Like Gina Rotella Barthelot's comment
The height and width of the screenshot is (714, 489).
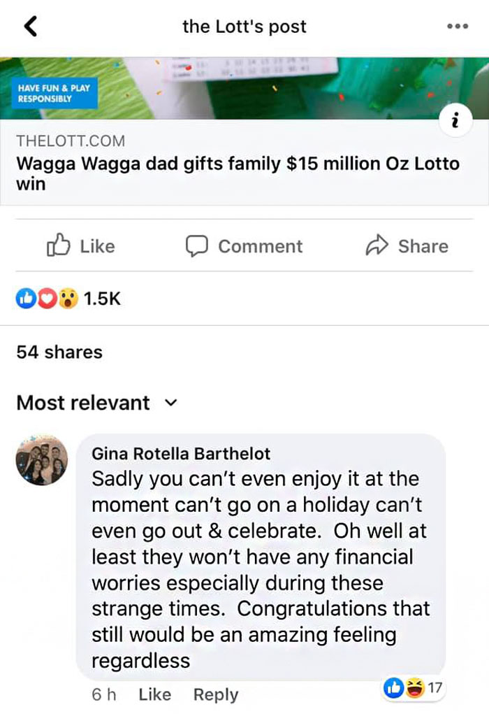coord(154,694)
